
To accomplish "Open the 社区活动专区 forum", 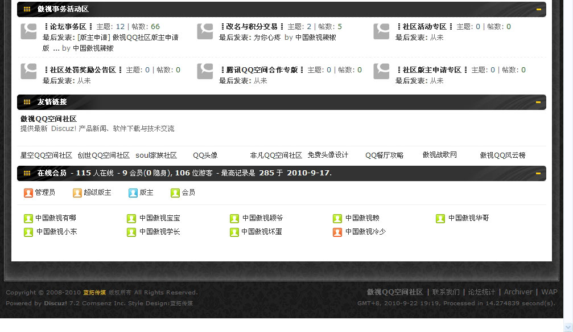I will [x=424, y=27].
